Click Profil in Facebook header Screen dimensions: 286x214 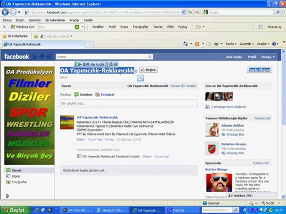coord(252,57)
